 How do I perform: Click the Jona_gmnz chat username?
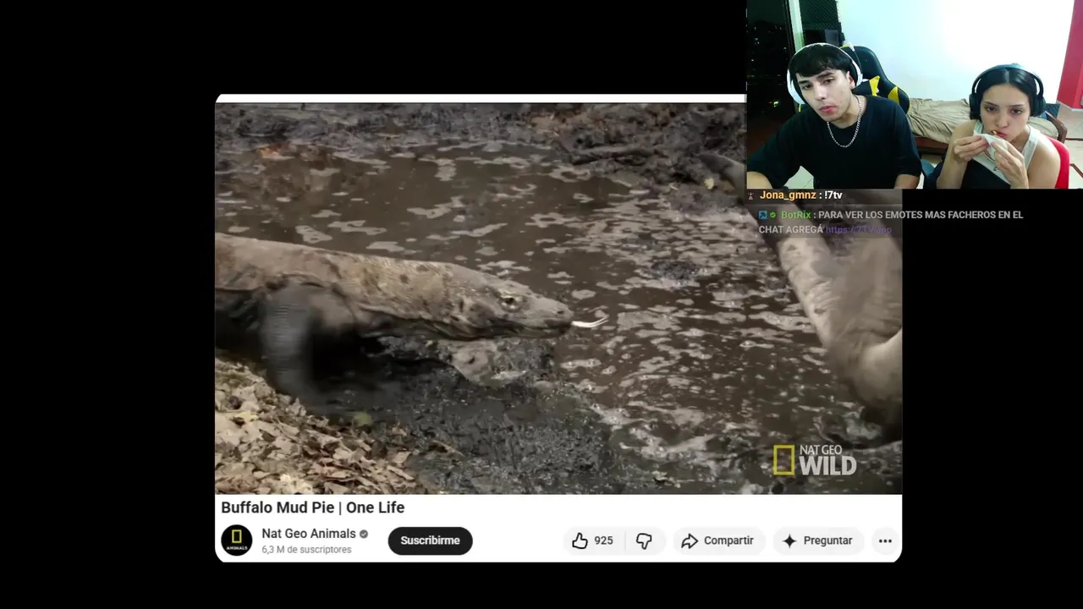tap(788, 195)
